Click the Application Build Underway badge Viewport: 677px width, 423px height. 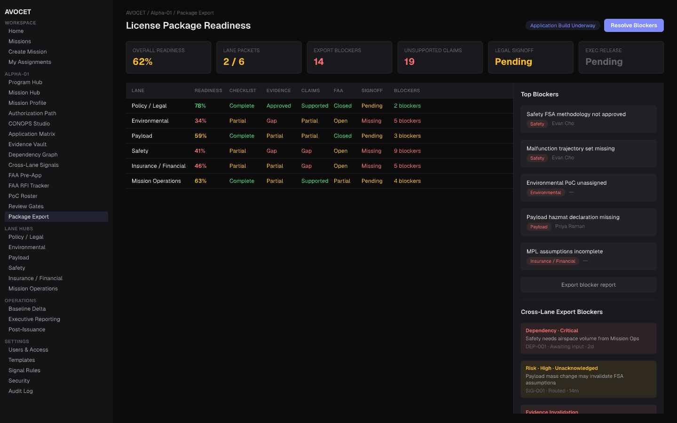pos(563,25)
